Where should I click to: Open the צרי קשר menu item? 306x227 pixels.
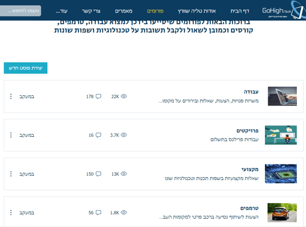point(91,11)
